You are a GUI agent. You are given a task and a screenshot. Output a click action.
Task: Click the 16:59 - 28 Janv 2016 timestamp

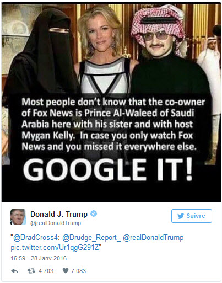click(39, 258)
